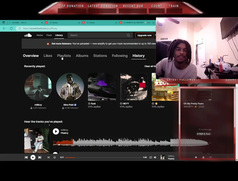
Task: Switch to the Stations tab
Action: point(100,56)
